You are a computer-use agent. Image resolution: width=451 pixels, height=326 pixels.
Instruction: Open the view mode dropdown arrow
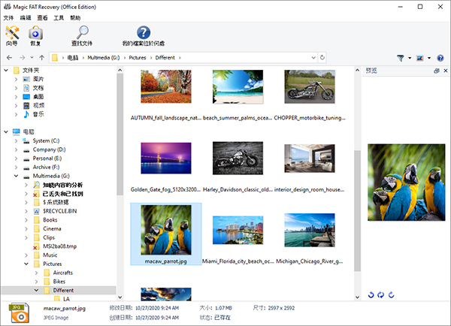(x=429, y=58)
